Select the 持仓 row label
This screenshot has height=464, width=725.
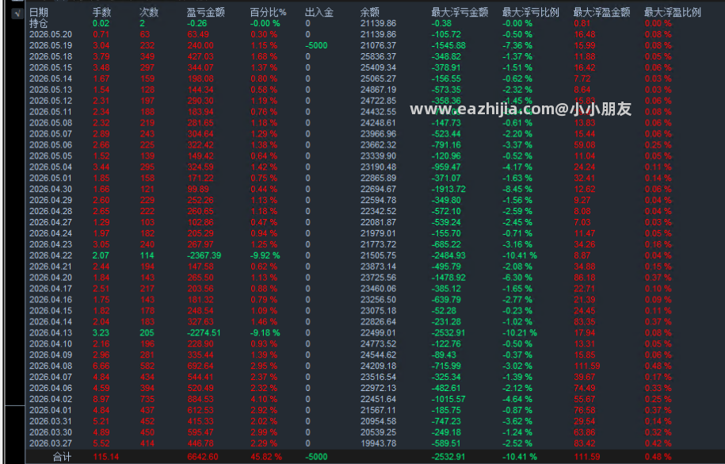[38, 23]
